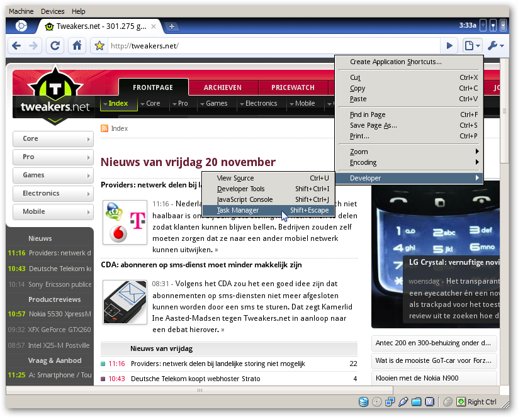Click the mouse integration status icon
Image resolution: width=518 pixels, height=417 pixels.
click(448, 402)
